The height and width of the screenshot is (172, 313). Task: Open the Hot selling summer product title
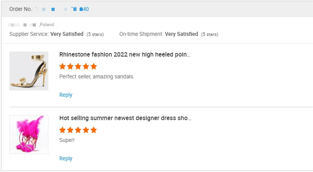coord(125,118)
